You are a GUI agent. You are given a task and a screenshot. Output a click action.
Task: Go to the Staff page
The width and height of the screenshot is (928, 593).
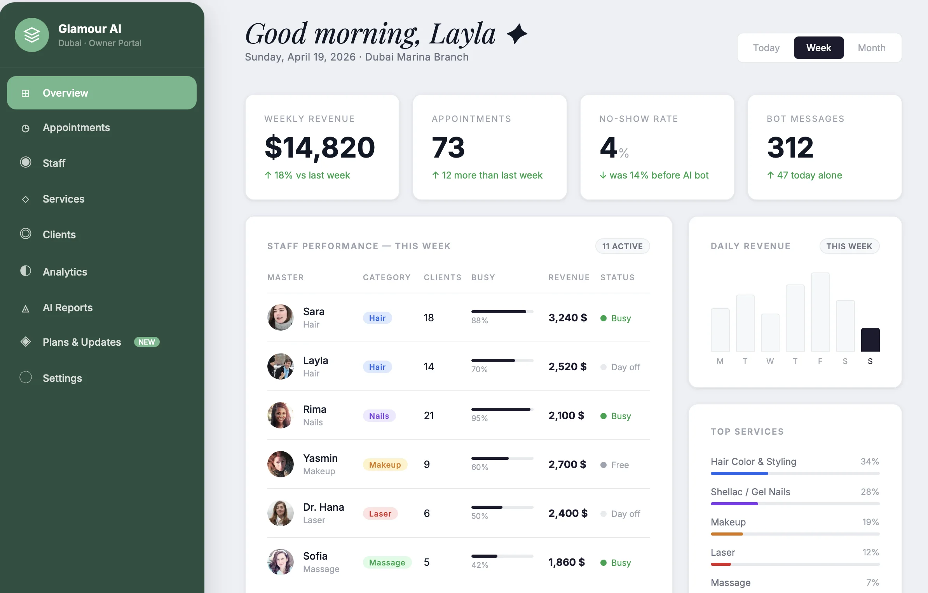[x=102, y=163]
